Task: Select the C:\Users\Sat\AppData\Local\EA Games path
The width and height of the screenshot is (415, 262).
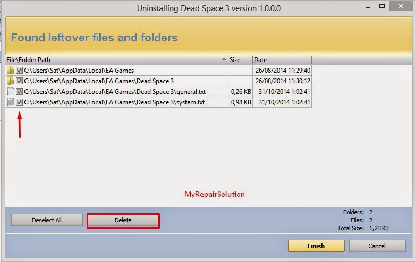Action: (x=79, y=71)
